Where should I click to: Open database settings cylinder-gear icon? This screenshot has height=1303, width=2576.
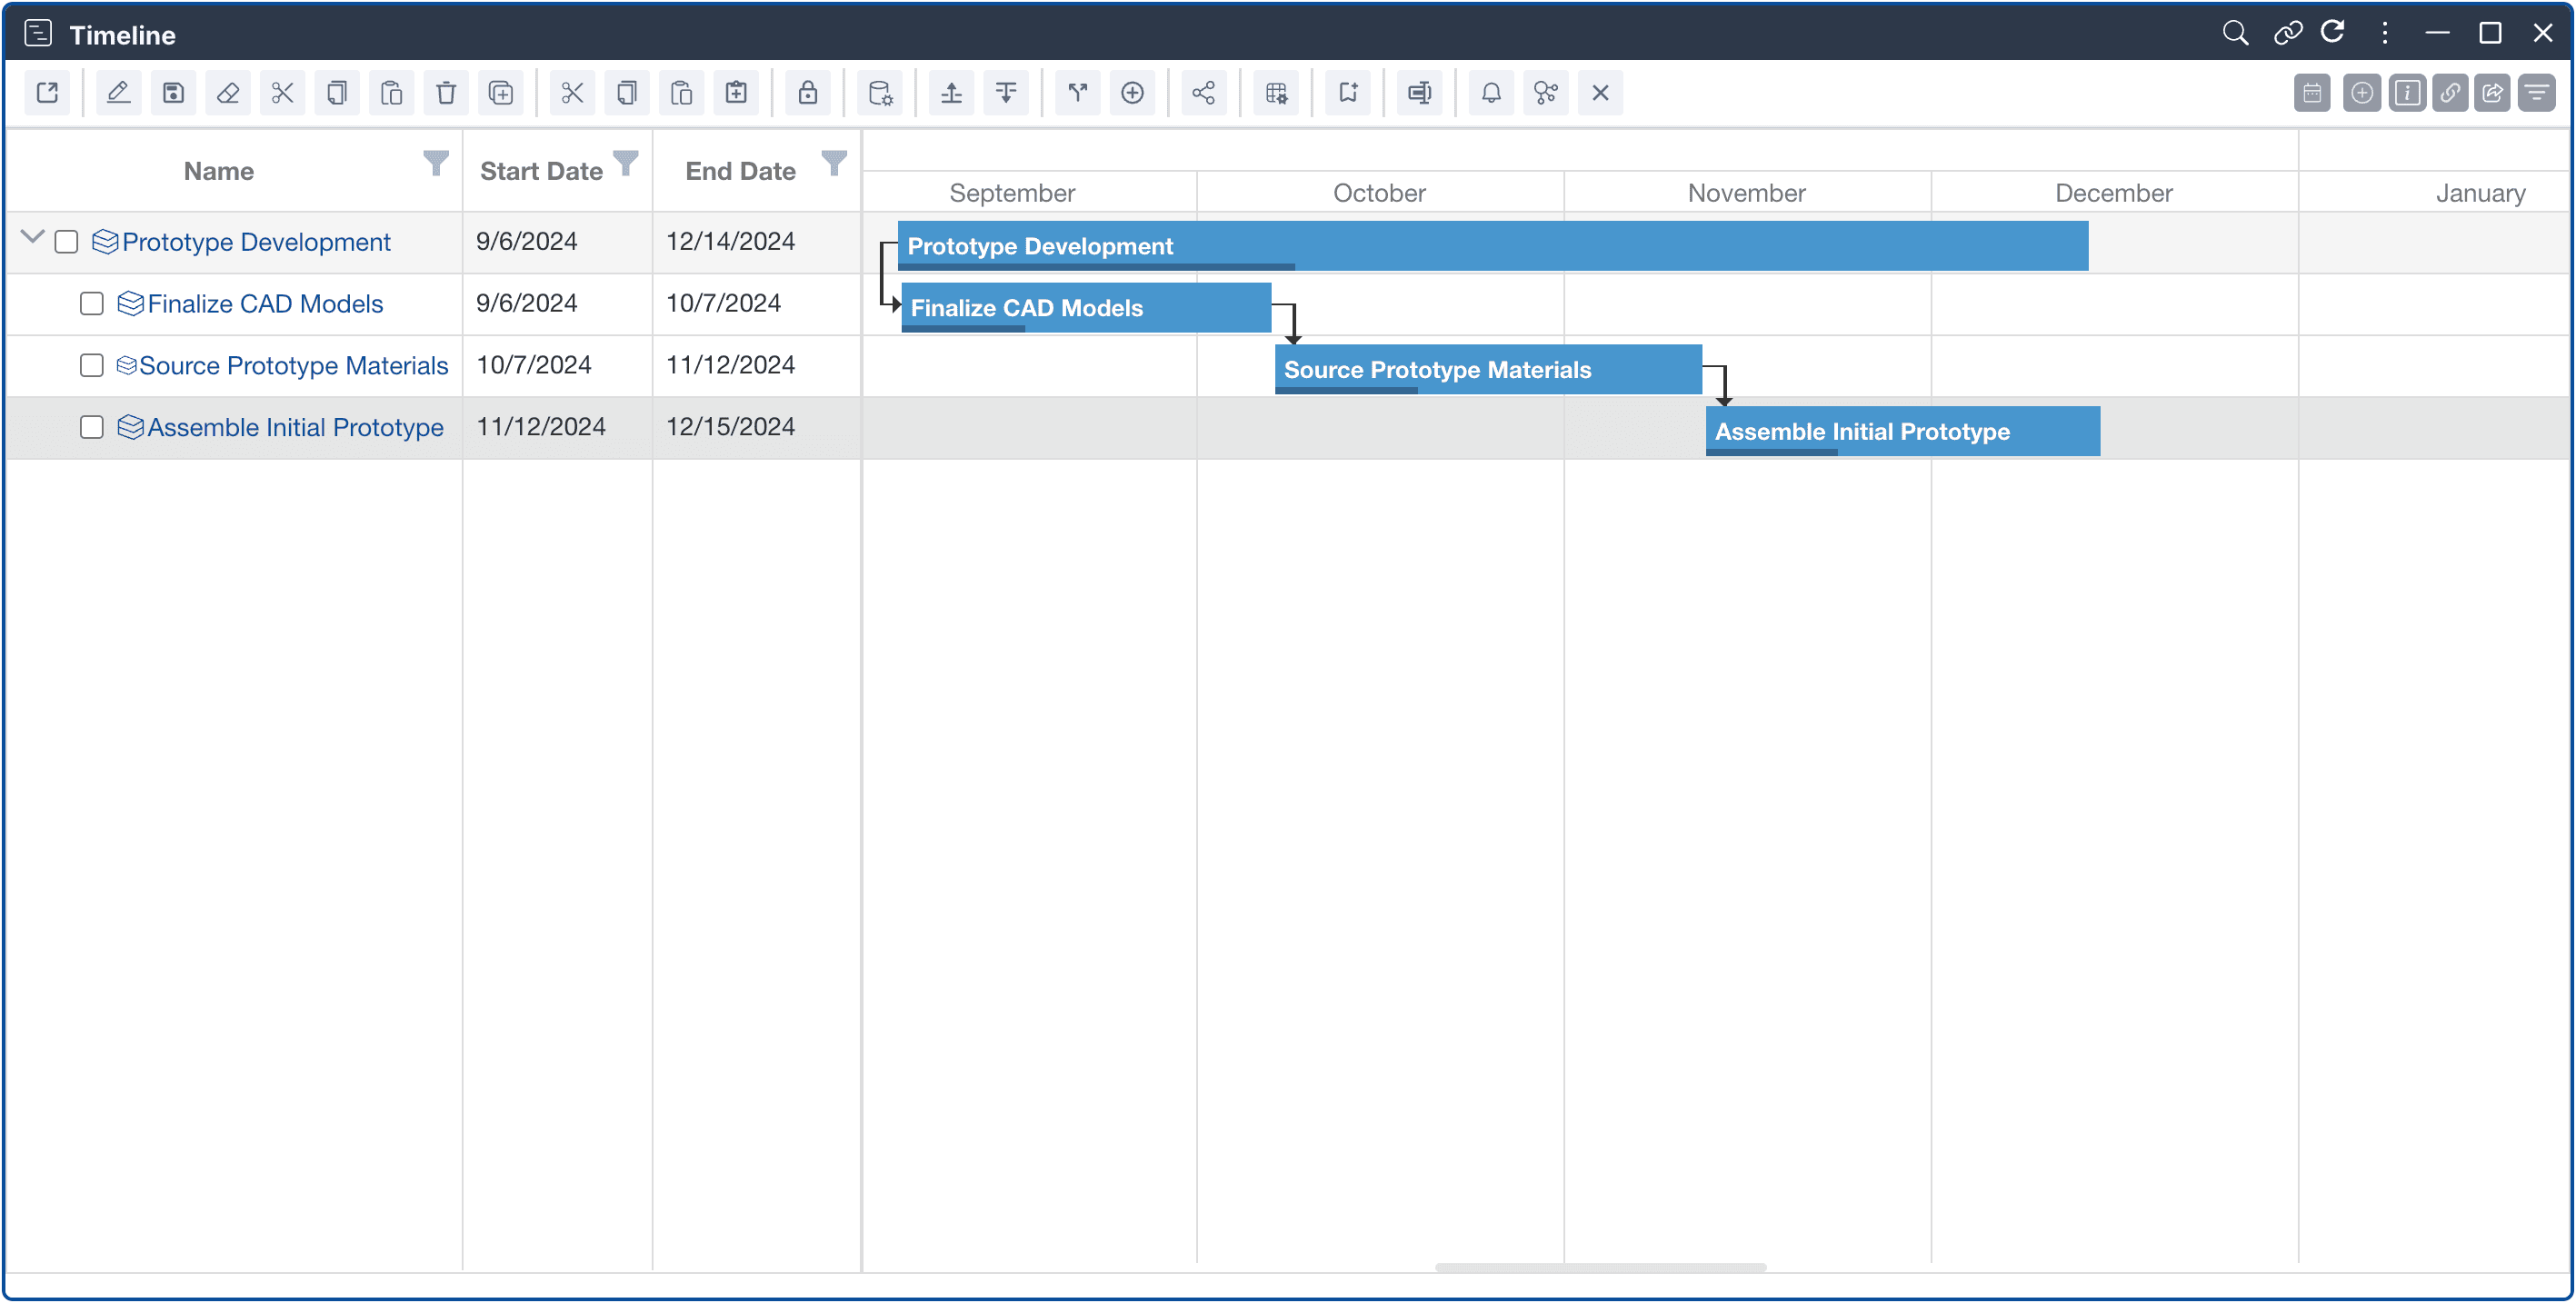pos(880,93)
